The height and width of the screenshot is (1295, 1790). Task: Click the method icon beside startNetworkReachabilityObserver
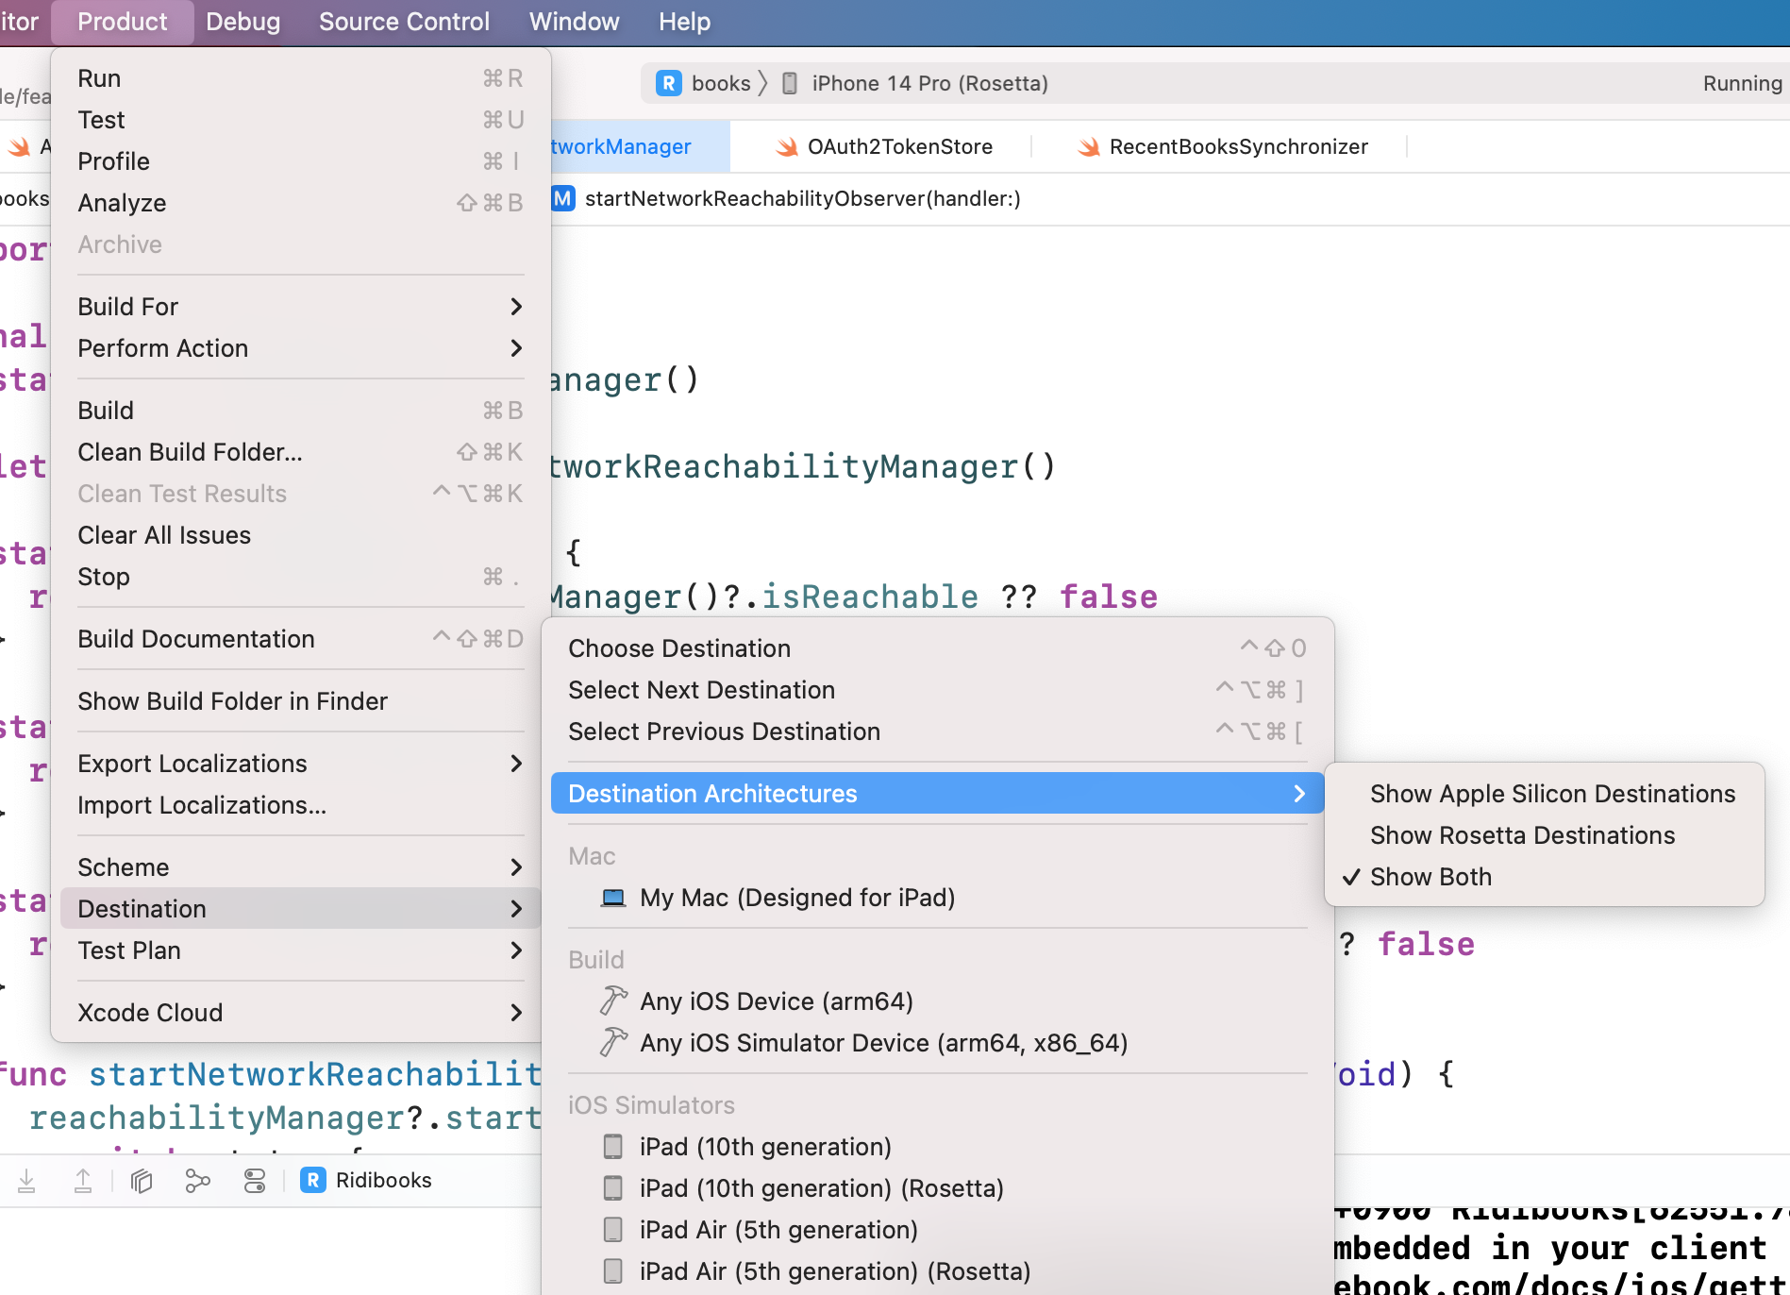563,198
